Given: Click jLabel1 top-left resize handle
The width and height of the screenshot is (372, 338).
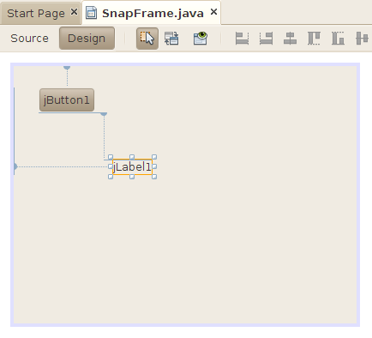Looking at the screenshot, I should (x=111, y=157).
